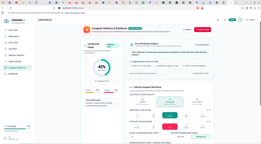261x144 pixels.
Task: Click the Brave Shields icon in address bar
Action: click(198, 8)
